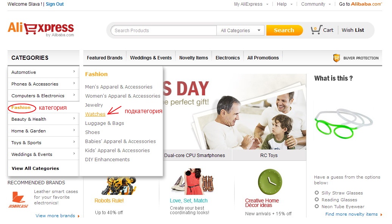The image size is (392, 224).
Task: Choose the Neon Tube Eyewear option
Action: coord(317,206)
